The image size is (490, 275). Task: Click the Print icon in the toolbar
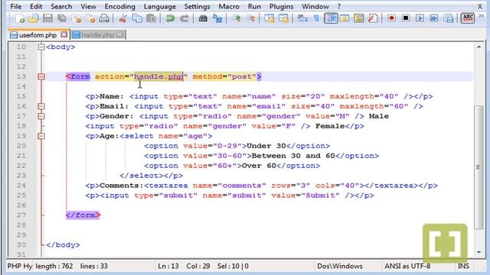(104, 18)
